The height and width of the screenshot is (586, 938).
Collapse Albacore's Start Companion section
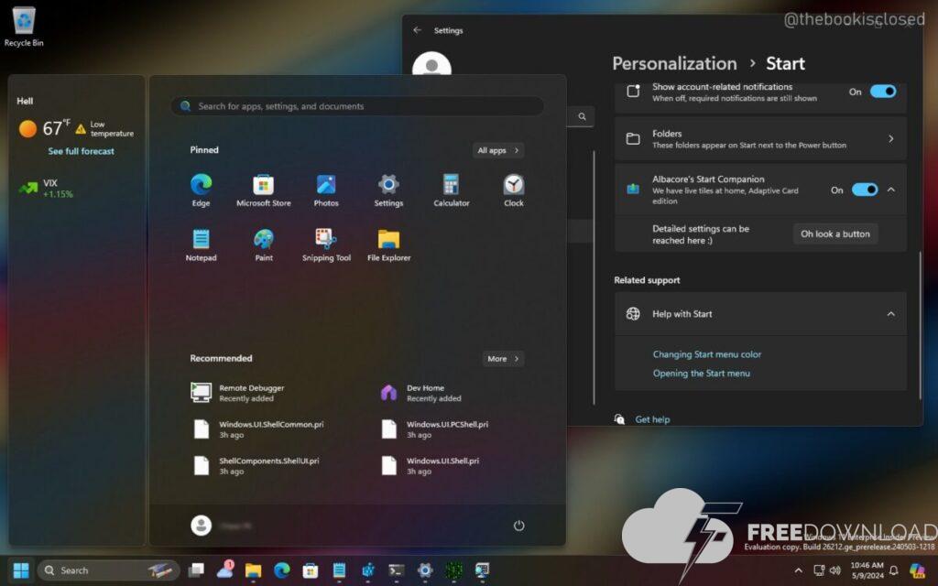click(x=891, y=190)
